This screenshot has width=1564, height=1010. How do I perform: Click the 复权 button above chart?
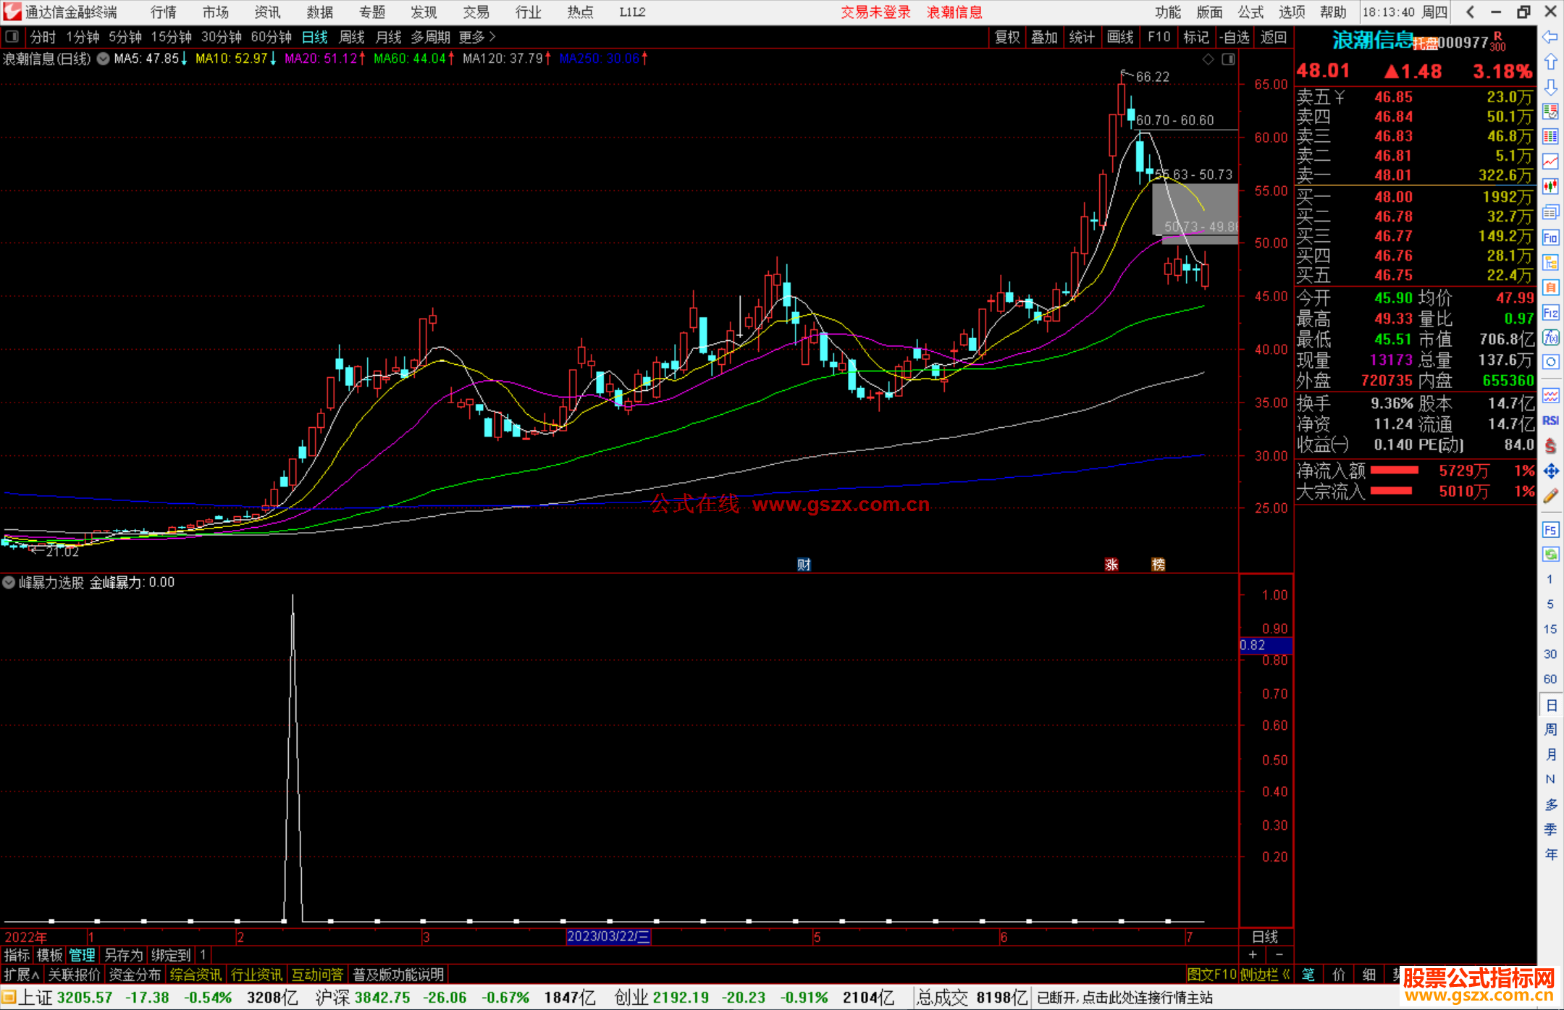coord(1006,37)
